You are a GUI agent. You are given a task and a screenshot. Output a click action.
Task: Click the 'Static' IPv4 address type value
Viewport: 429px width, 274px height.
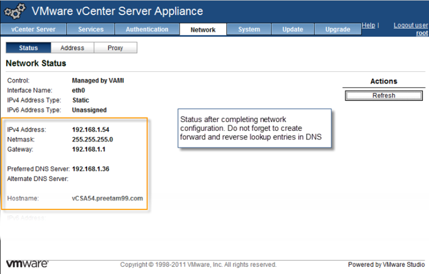click(x=80, y=100)
